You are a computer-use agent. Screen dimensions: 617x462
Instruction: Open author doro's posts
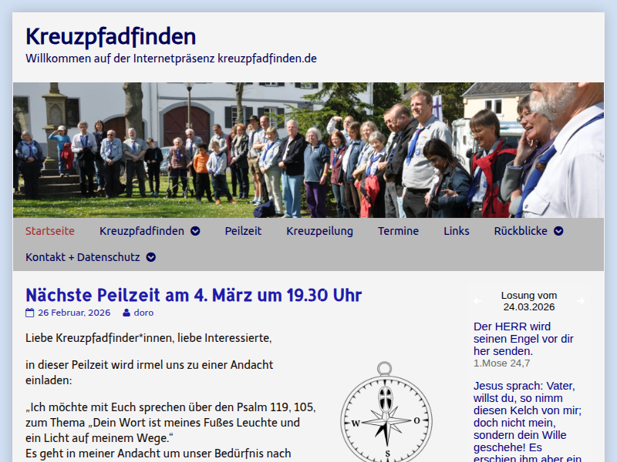click(x=143, y=313)
